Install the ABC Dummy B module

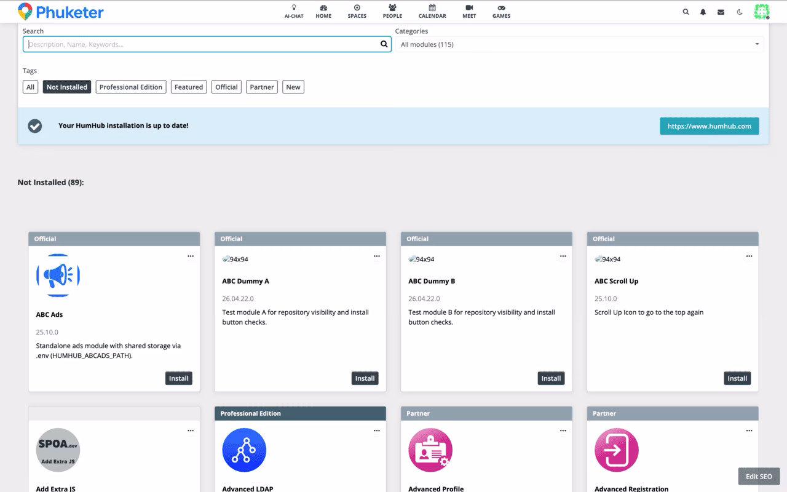[552, 378]
